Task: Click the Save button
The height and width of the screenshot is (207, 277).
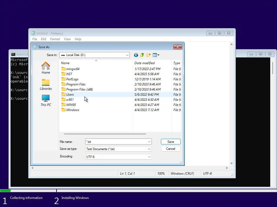Action: [x=171, y=142]
